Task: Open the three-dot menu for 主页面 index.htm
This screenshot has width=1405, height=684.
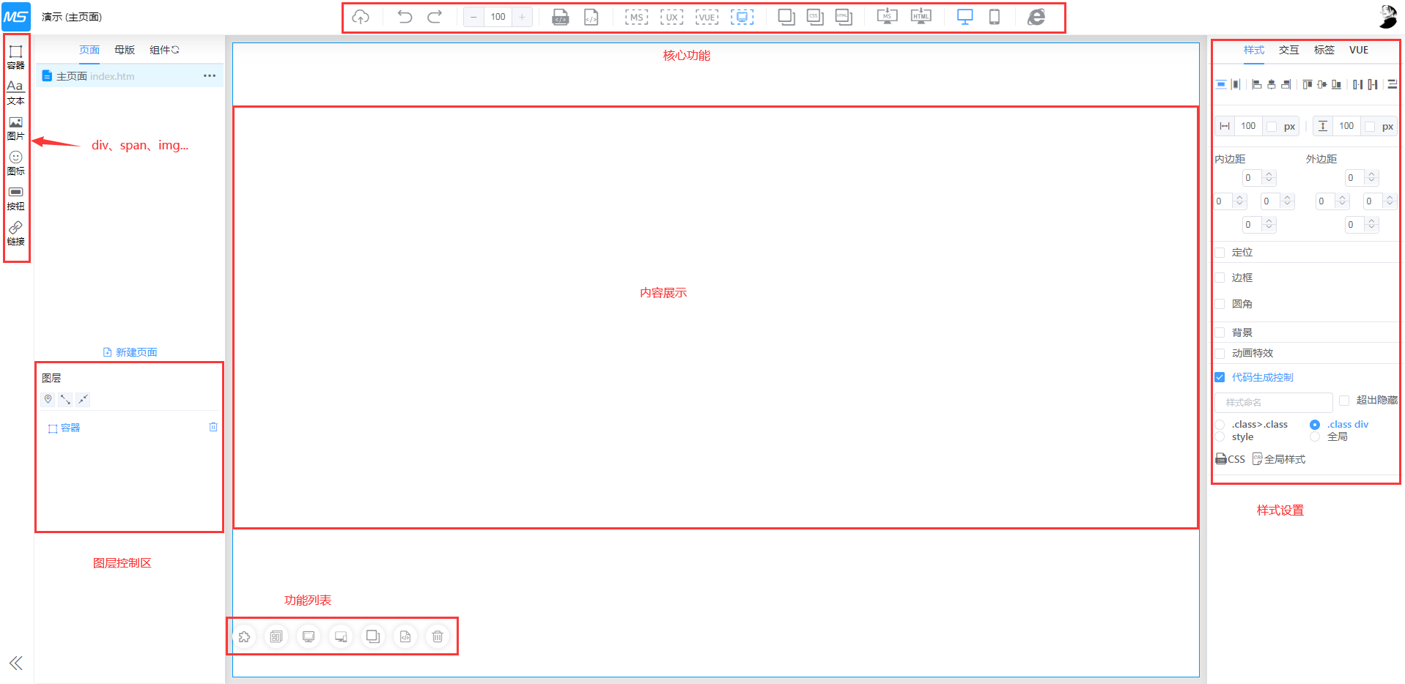Action: (210, 76)
